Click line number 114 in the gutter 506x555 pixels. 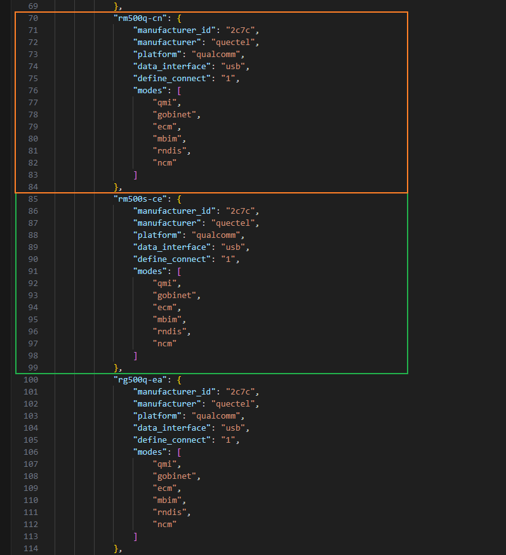[x=31, y=549]
